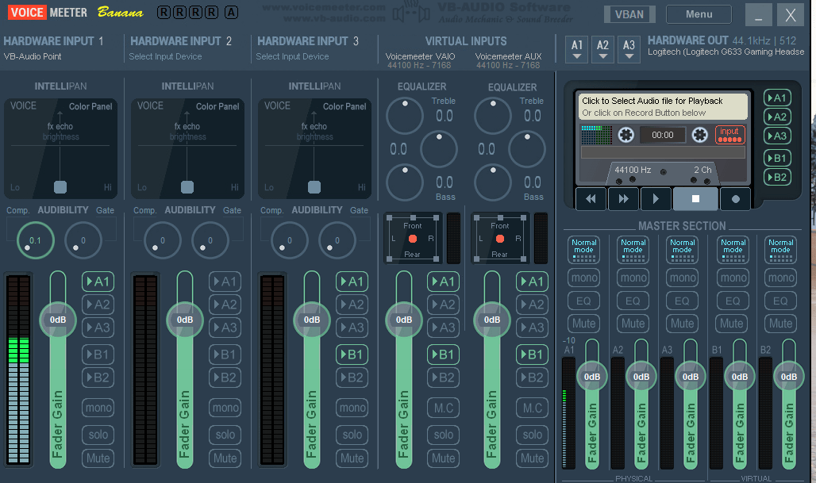Route cassette playback to B1
Image resolution: width=816 pixels, height=483 pixels.
pyautogui.click(x=777, y=158)
